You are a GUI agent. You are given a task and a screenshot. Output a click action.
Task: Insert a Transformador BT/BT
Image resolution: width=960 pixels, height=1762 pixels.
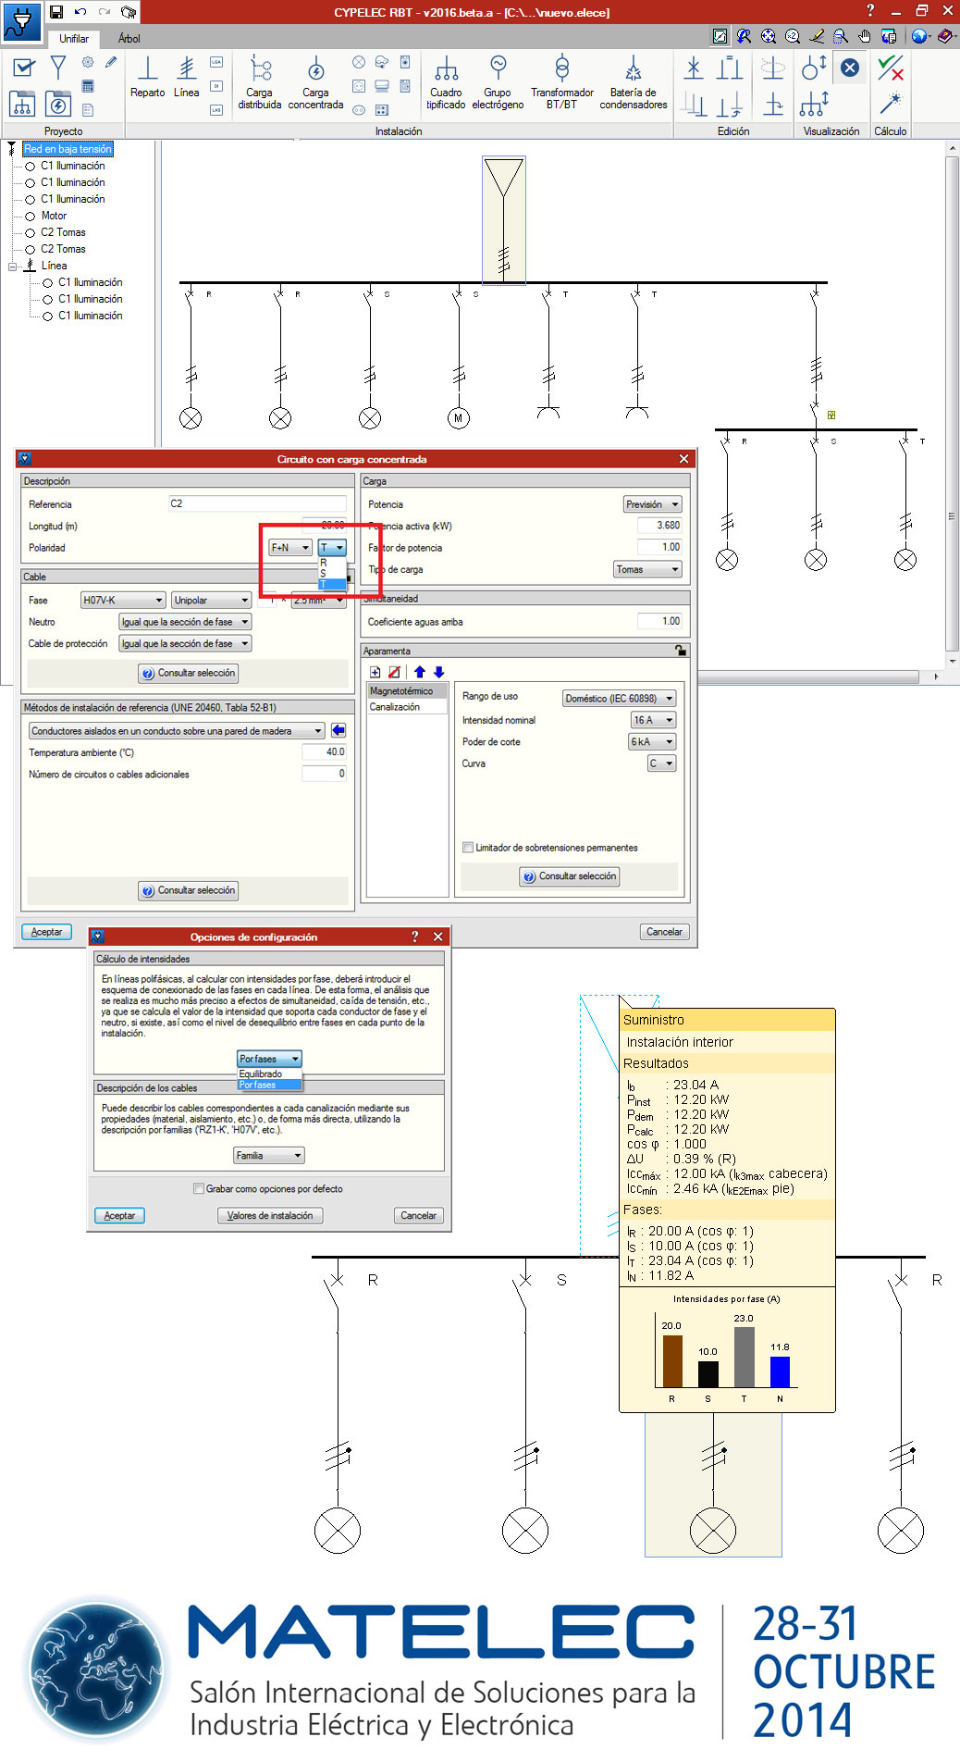tap(562, 83)
